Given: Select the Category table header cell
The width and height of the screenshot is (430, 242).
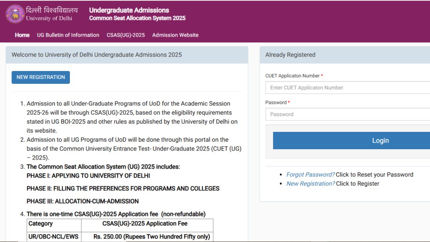Looking at the screenshot, I should (x=40, y=224).
